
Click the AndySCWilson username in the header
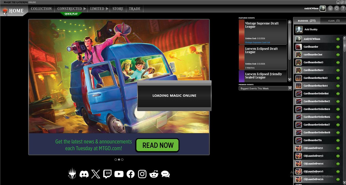tap(311, 9)
